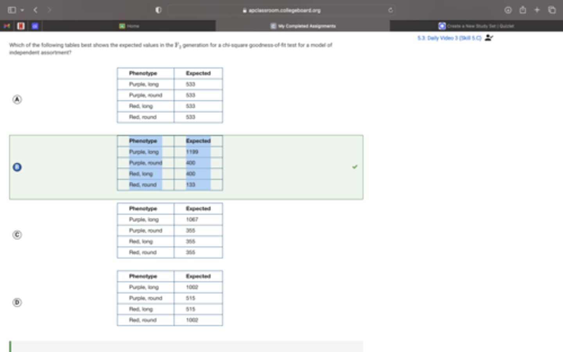Open the pinned Gmail tab
Screen dimensions: 563x352
(7, 26)
